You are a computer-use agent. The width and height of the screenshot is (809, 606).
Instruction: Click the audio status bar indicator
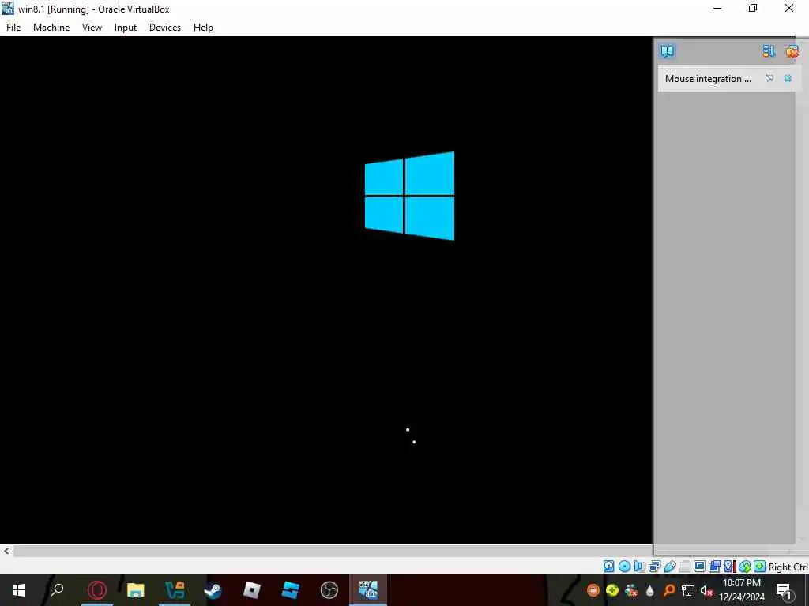point(639,567)
